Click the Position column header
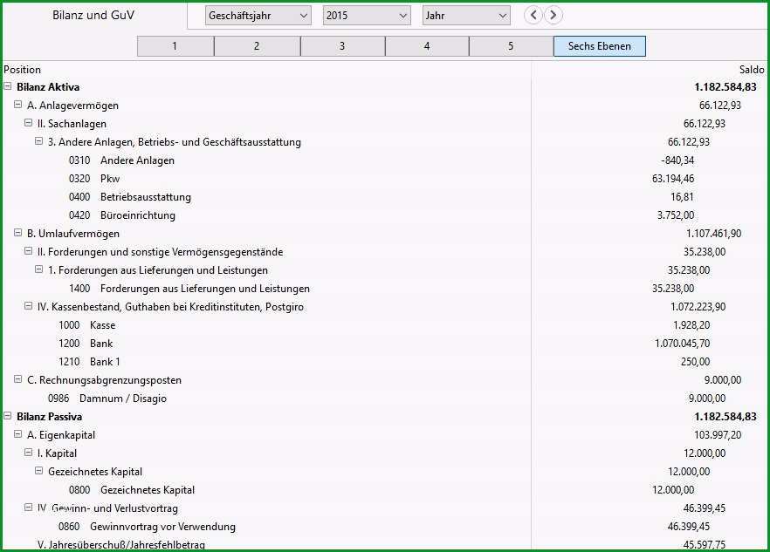770x552 pixels. click(x=22, y=70)
